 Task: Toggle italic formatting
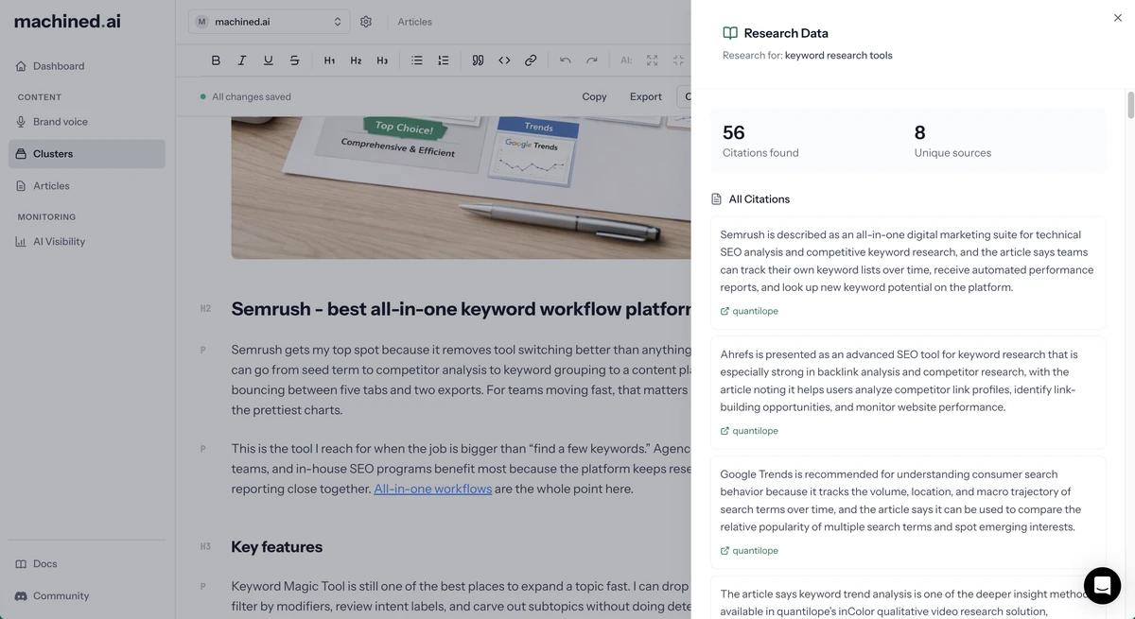click(242, 60)
